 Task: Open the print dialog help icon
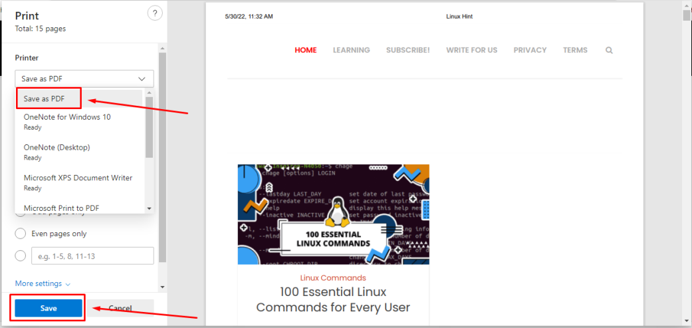click(x=155, y=14)
